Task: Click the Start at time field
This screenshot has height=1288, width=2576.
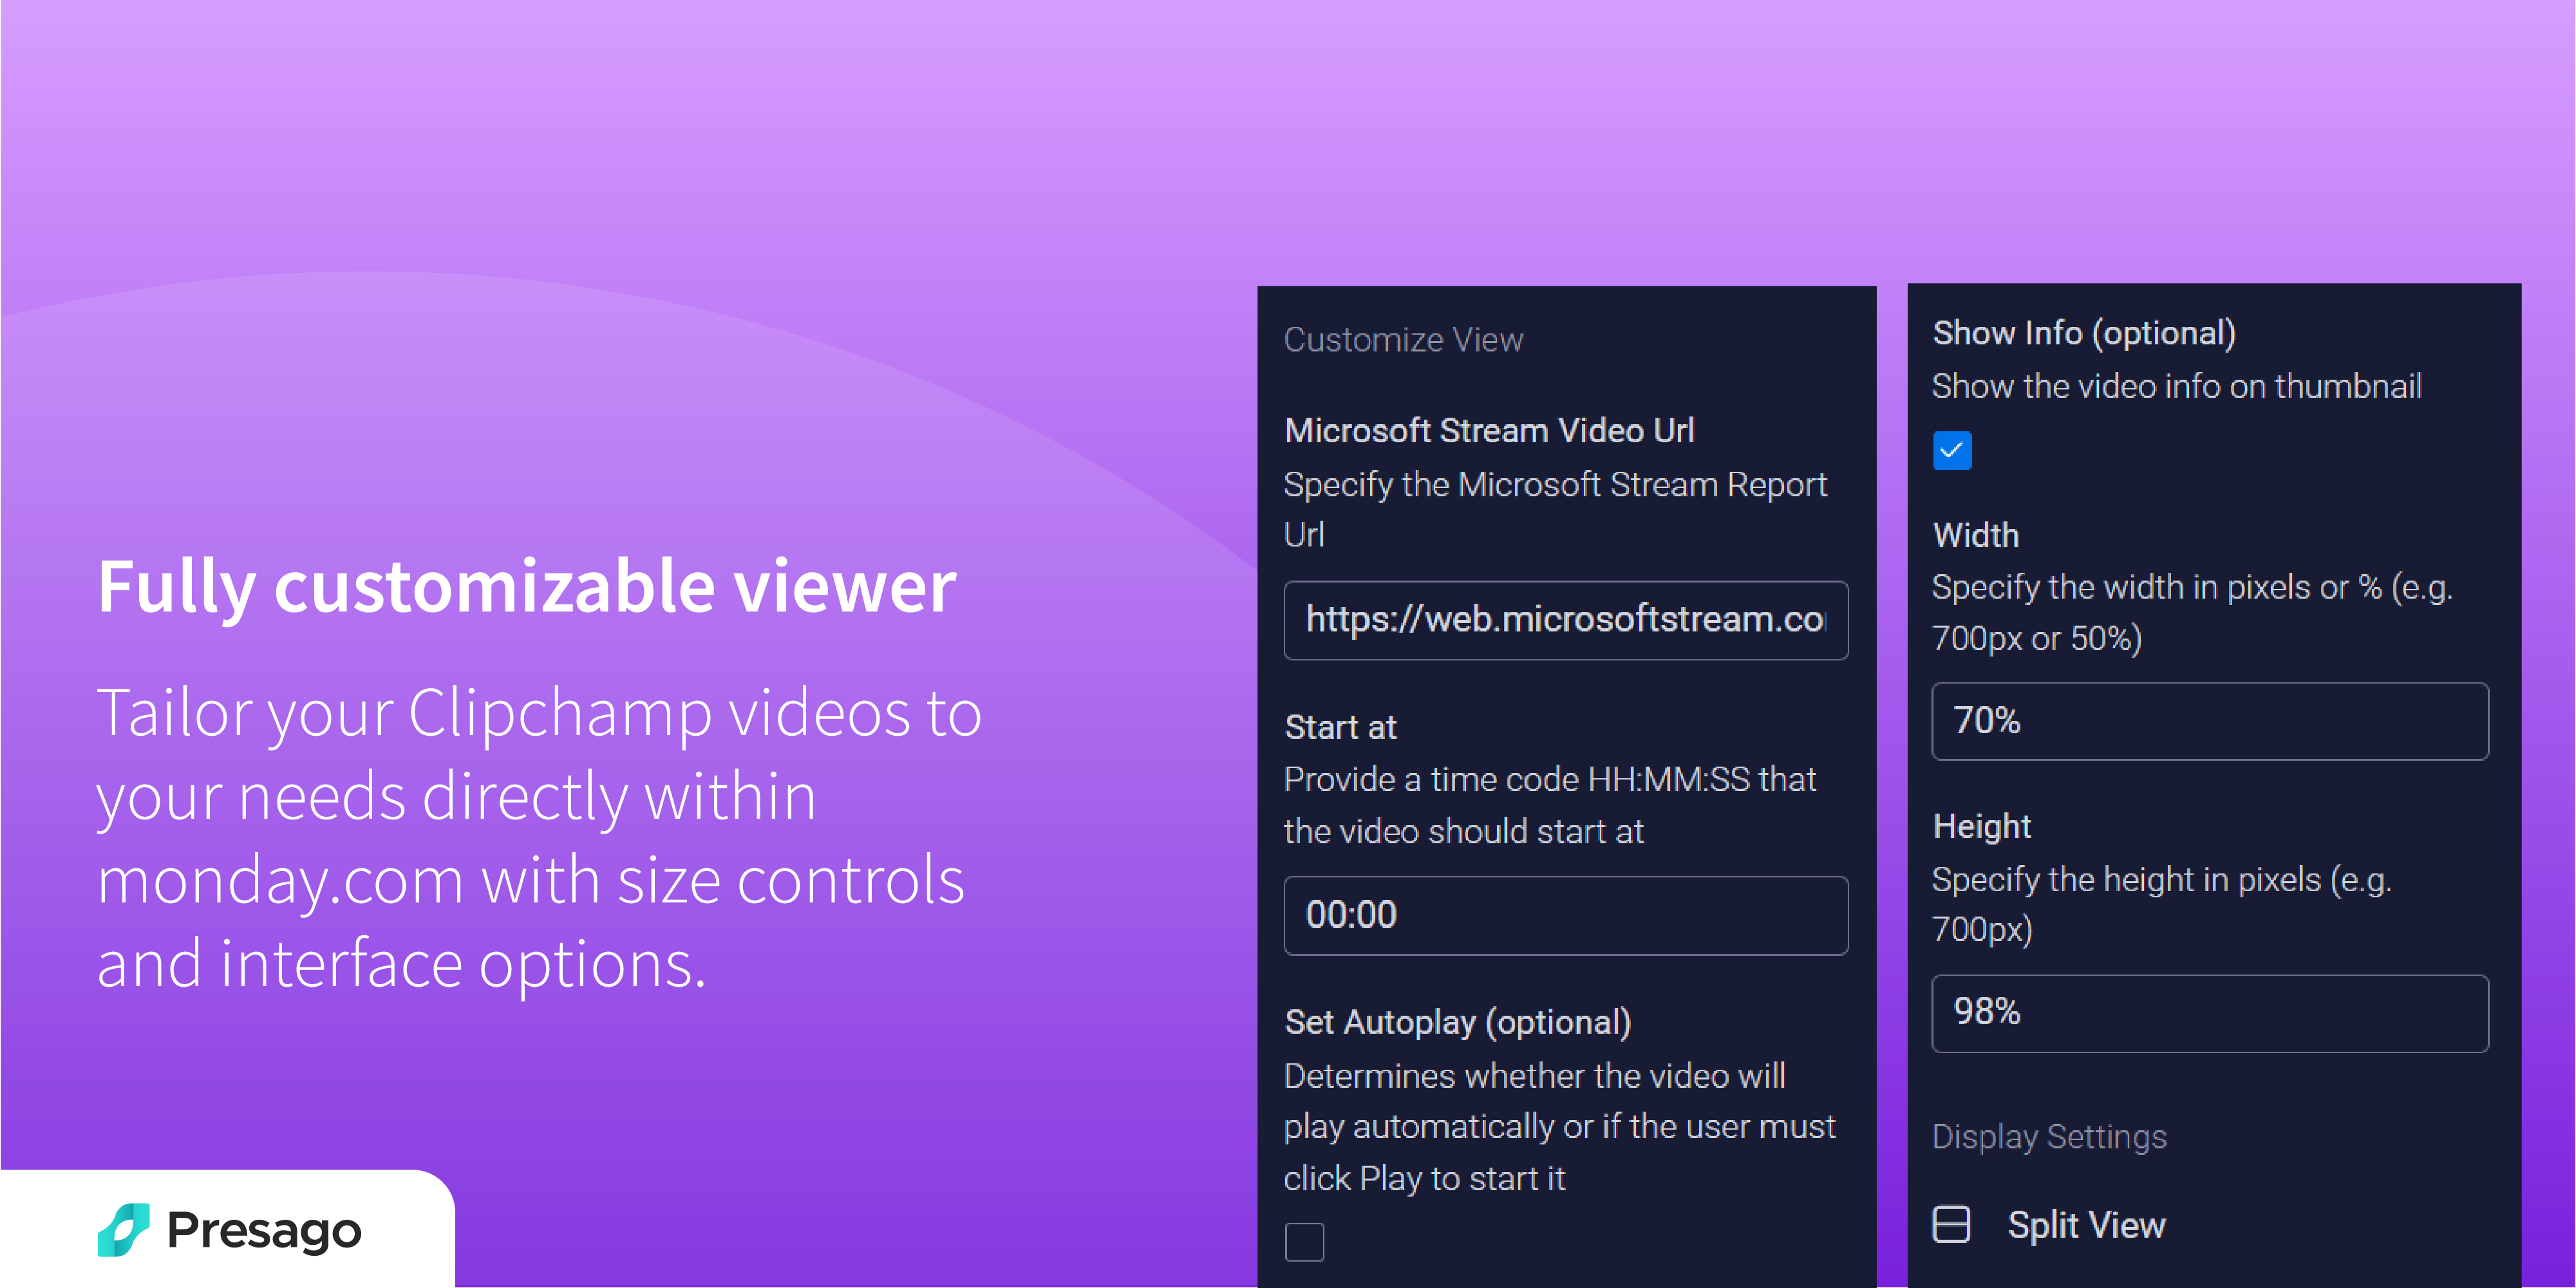Action: click(1565, 915)
